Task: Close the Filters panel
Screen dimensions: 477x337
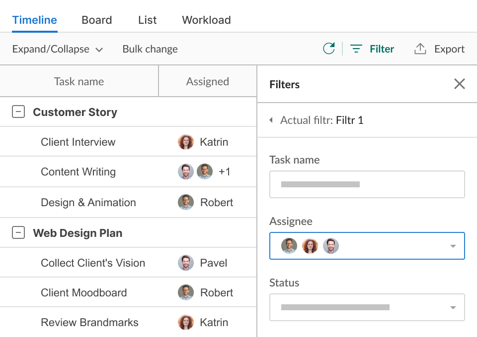Action: [459, 84]
